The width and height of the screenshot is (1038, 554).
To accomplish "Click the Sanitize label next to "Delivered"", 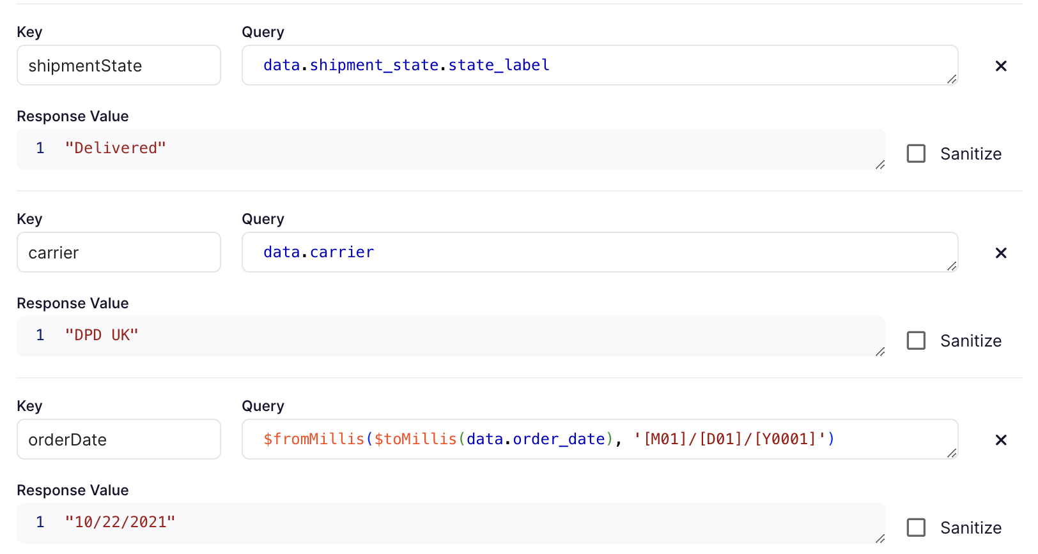I will coord(971,154).
